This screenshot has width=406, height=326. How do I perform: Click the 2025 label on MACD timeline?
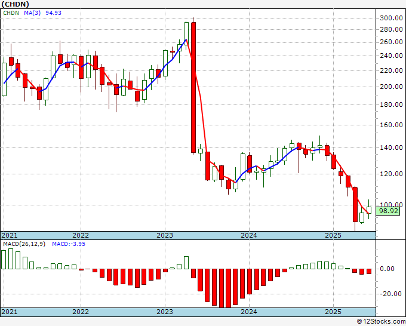click(333, 312)
